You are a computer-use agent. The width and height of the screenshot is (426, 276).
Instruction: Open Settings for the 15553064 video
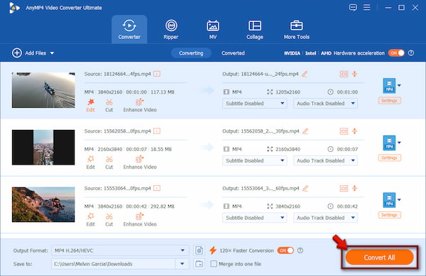389,215
